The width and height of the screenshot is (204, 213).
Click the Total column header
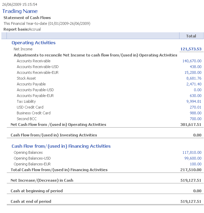coord(191,36)
